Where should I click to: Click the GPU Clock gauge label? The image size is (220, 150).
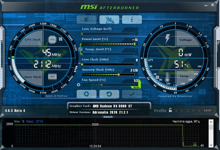33,39
